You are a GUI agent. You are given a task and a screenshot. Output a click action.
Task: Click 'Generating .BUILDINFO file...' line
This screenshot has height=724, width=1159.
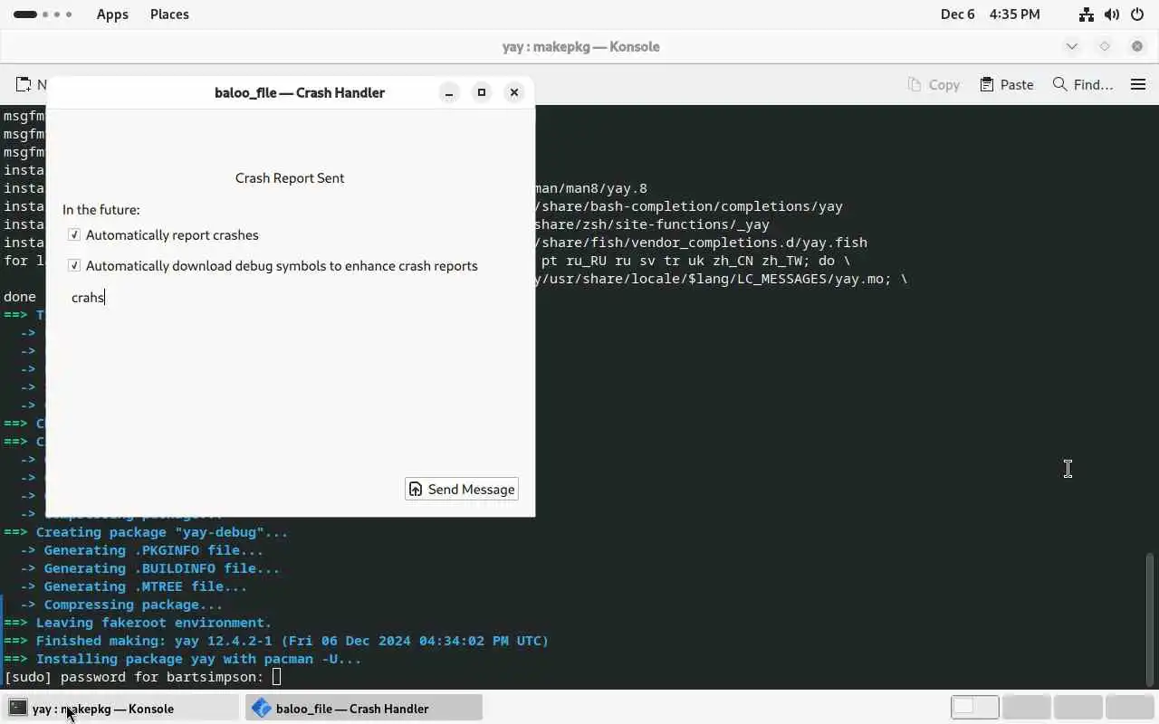(x=149, y=568)
